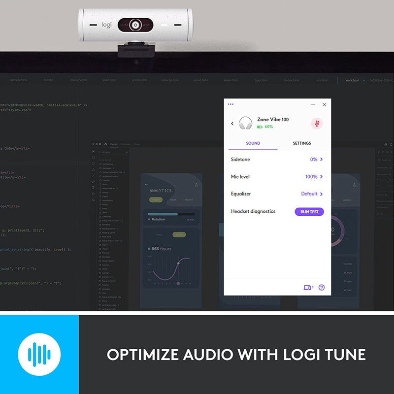
Task: Open the three-dot menu in Logi Tune
Action: coord(230,104)
